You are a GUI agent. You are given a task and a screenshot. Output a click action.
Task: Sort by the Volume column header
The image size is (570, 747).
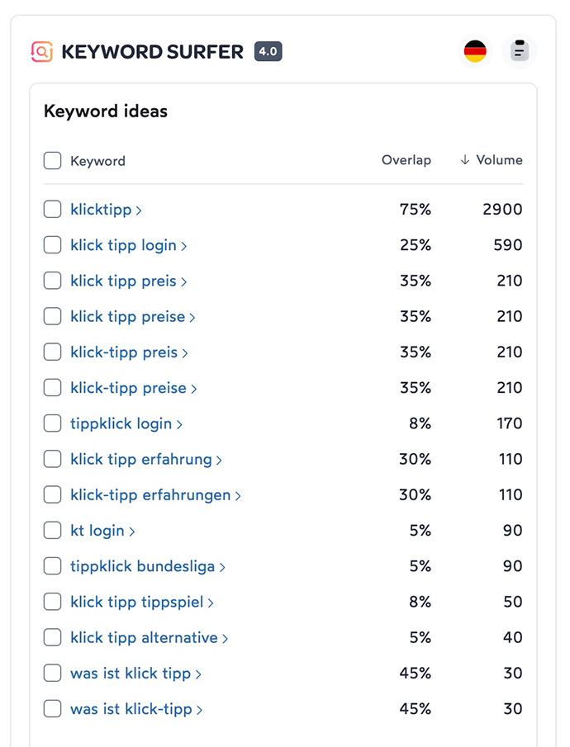click(500, 160)
